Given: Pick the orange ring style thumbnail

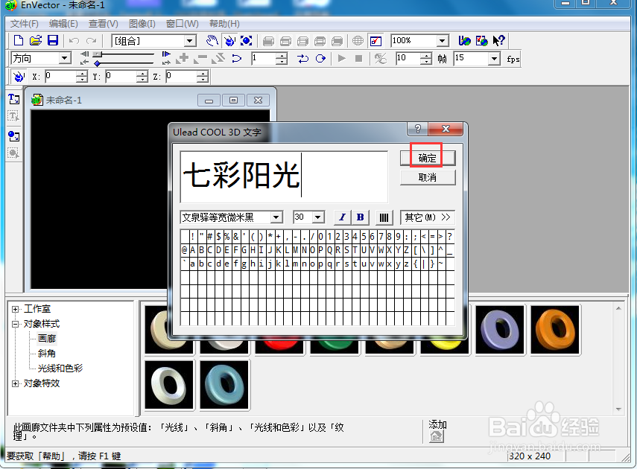Looking at the screenshot, I should (555, 330).
